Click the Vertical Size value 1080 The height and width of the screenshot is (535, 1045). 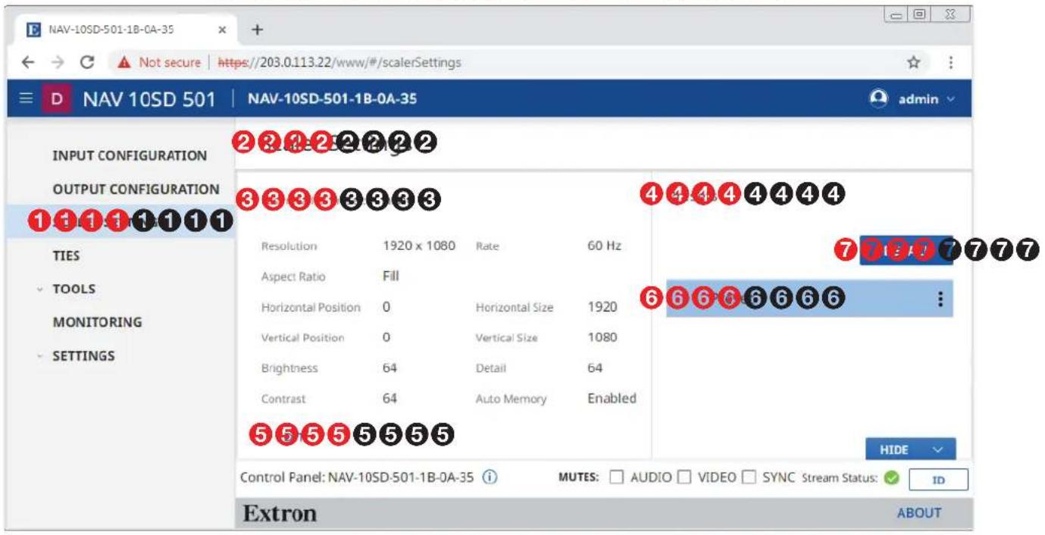(602, 337)
